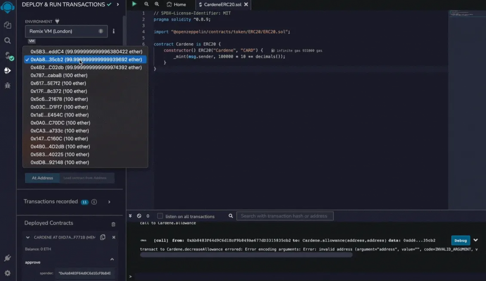
Task: Open the Settings gear icon
Action: [7, 273]
